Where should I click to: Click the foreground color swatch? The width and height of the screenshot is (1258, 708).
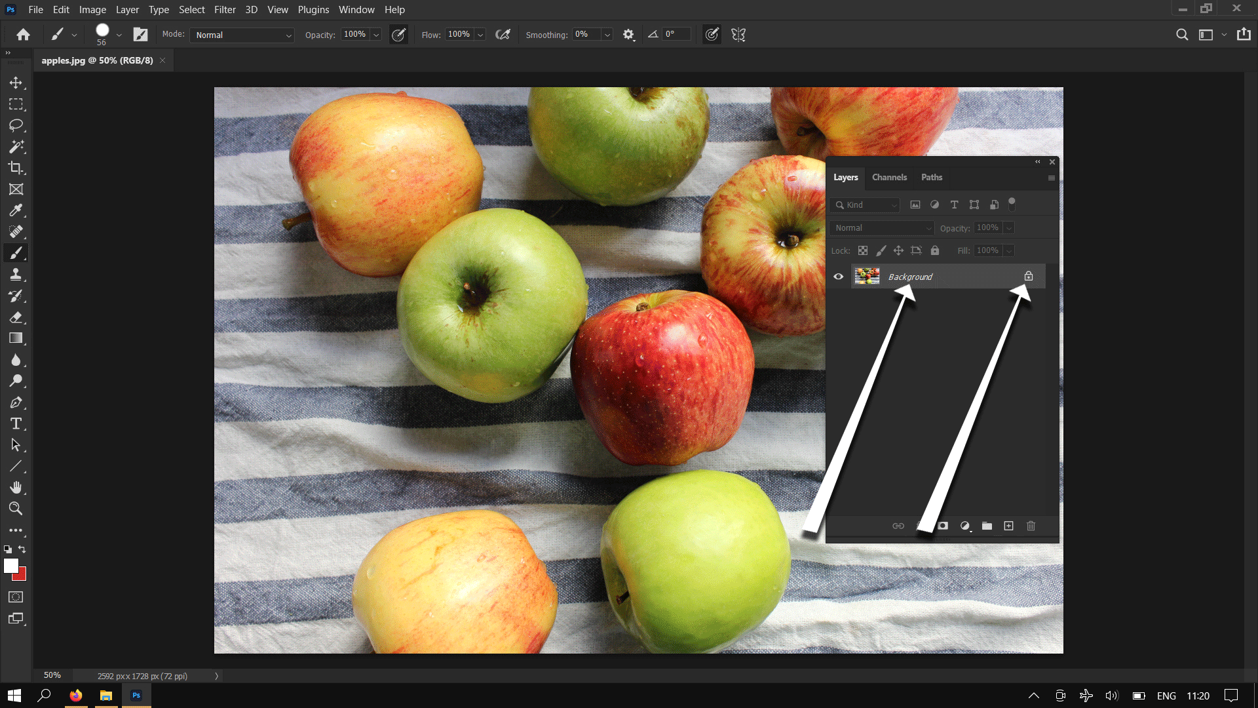10,566
